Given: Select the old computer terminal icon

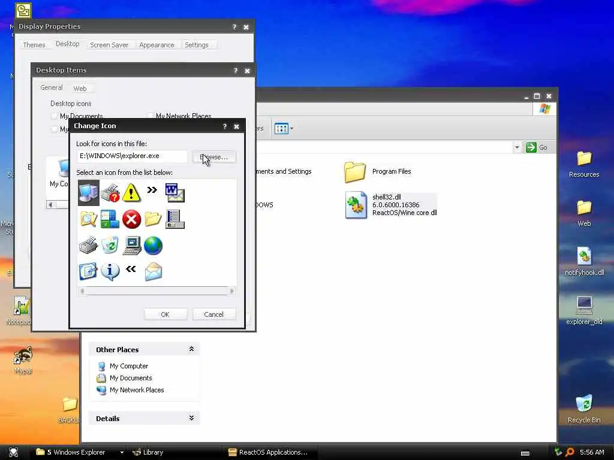Looking at the screenshot, I should (x=132, y=246).
